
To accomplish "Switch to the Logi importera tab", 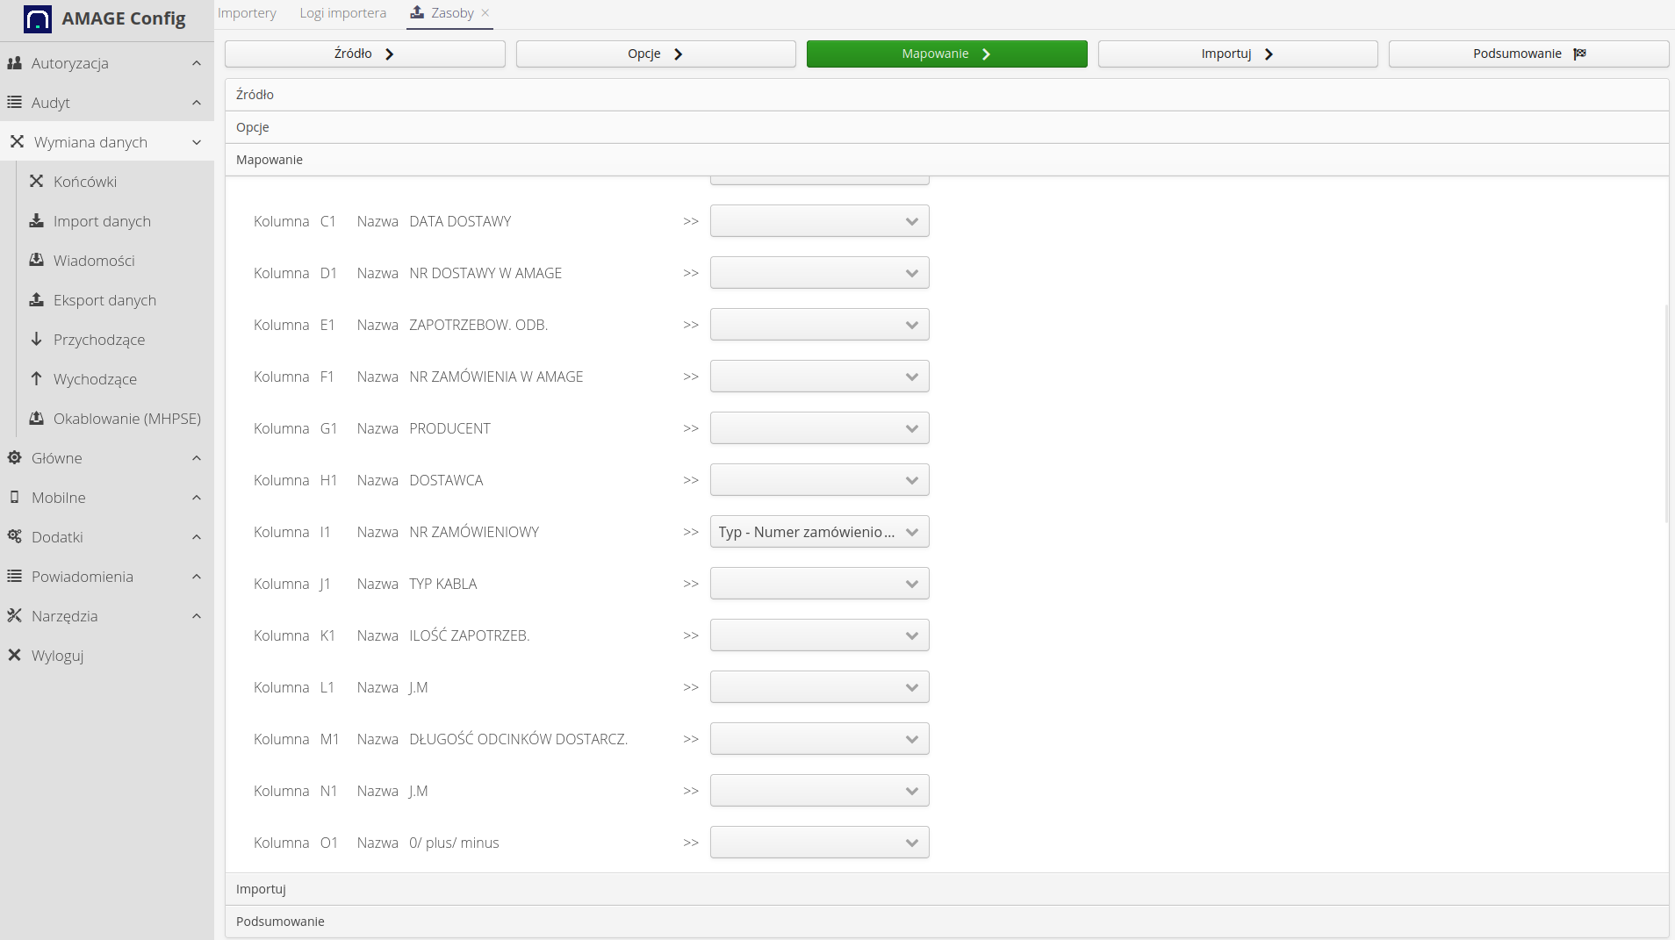I will pos(343,12).
